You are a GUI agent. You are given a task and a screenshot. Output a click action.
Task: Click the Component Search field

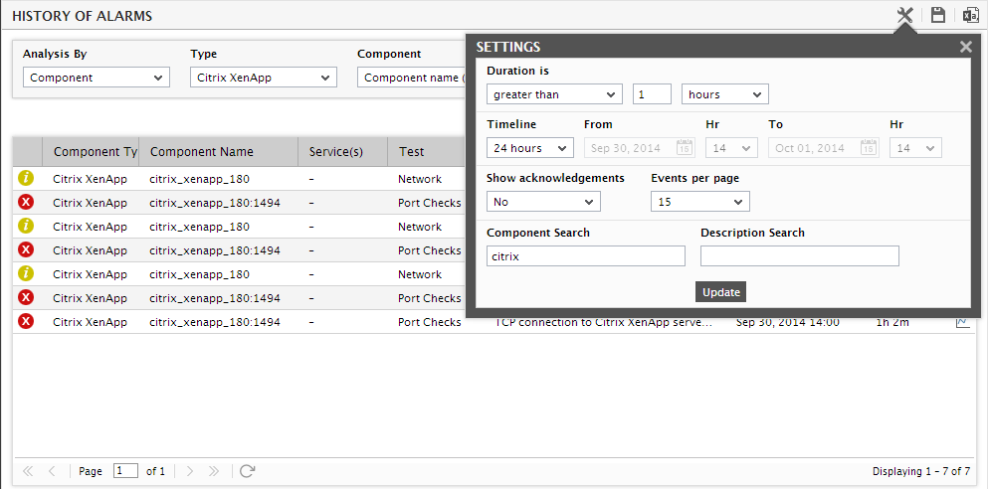[585, 256]
